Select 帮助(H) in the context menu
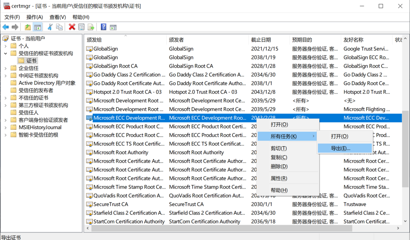This screenshot has height=240, width=410. click(x=288, y=190)
